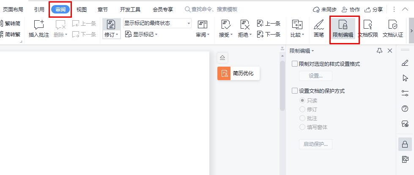Viewport: 414px width, 175px height.
Task: Expand the 修订 dropdown arrow
Action: point(117,35)
